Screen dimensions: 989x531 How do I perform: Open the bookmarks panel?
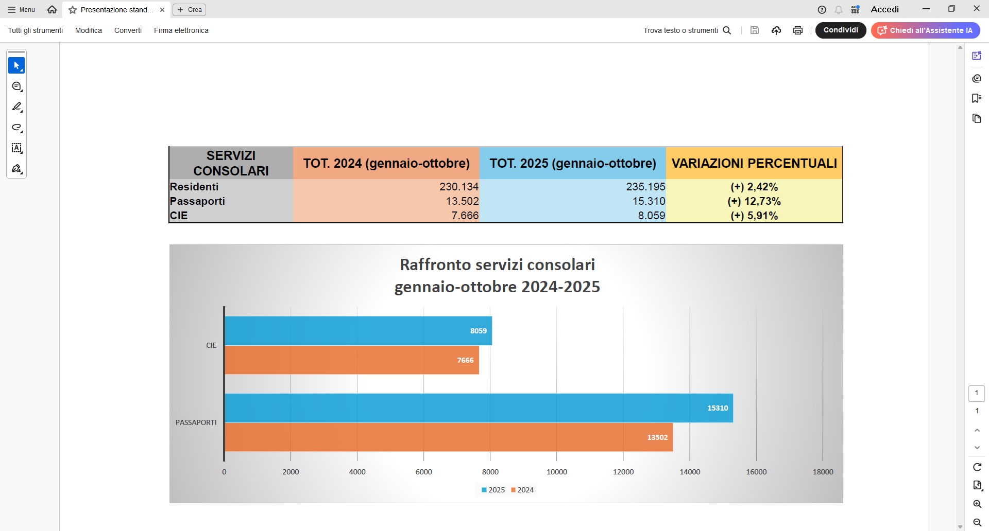(x=976, y=98)
